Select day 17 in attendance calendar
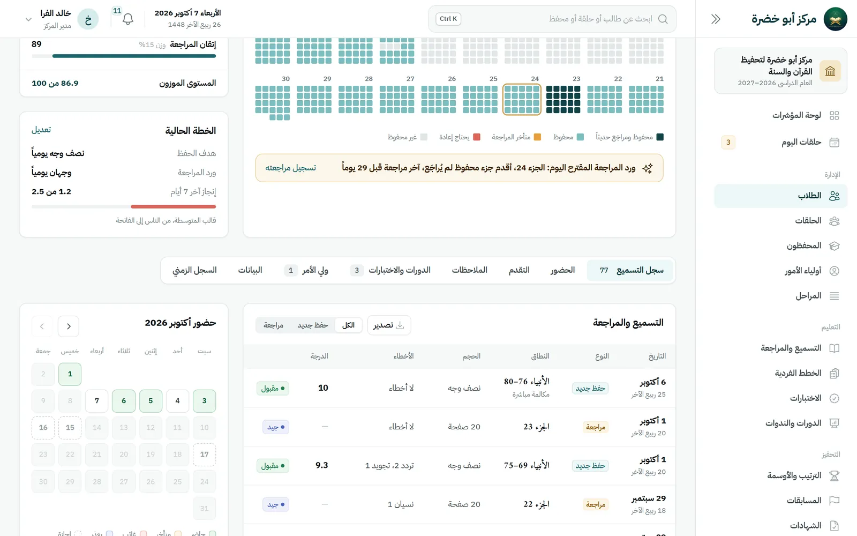The image size is (857, 536). pyautogui.click(x=204, y=455)
